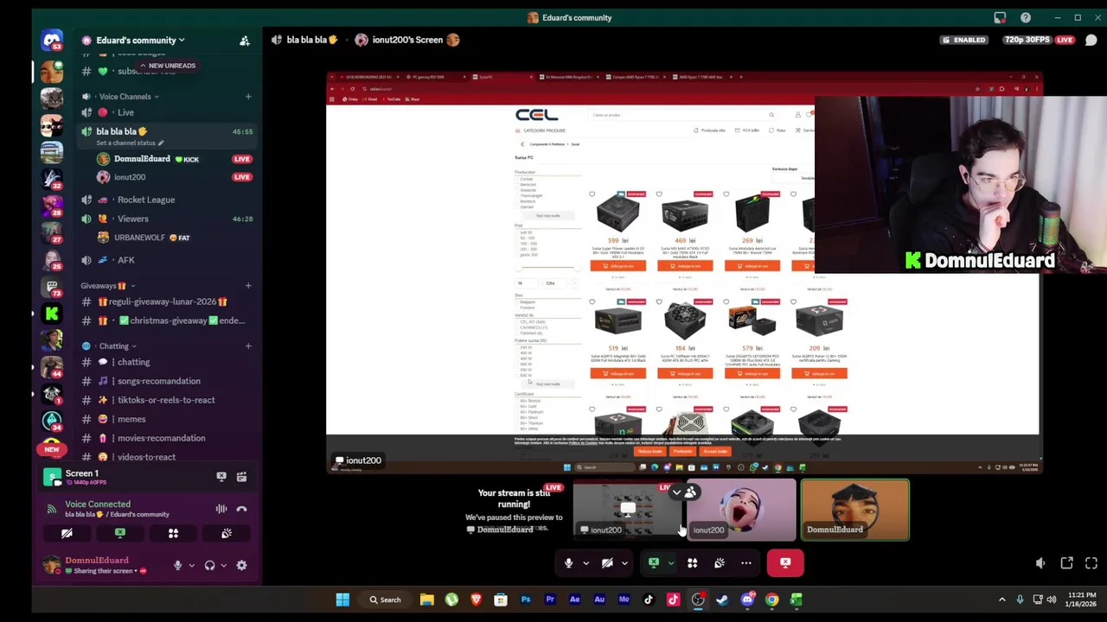Mute microphone in bottom-left user panel
This screenshot has height=622, width=1107.
click(177, 566)
